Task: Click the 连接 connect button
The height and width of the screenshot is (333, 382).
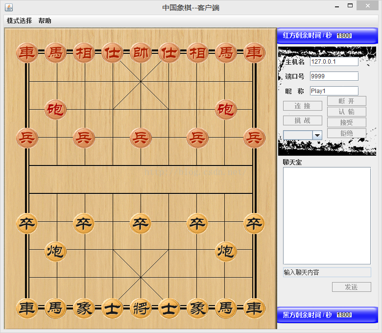Action: (302, 106)
